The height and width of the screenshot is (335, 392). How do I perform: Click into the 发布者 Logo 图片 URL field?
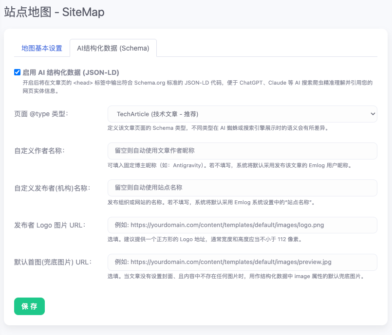tap(242, 225)
